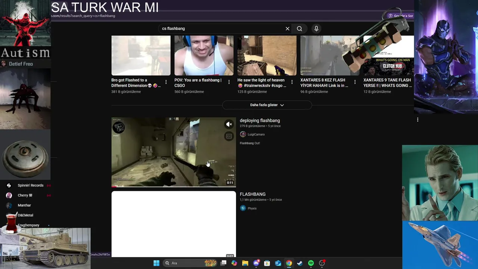Image resolution: width=478 pixels, height=269 pixels.
Task: Click the LuigiCamaro channel avatar
Action: click(x=243, y=134)
